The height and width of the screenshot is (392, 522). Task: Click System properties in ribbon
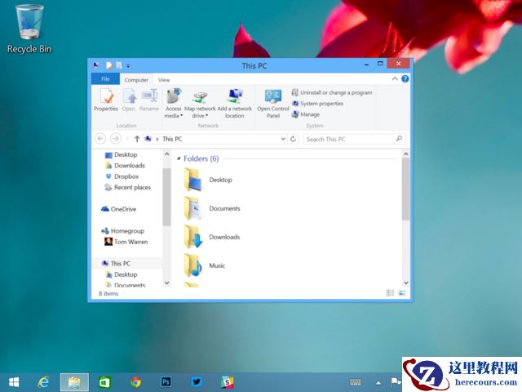coord(317,104)
